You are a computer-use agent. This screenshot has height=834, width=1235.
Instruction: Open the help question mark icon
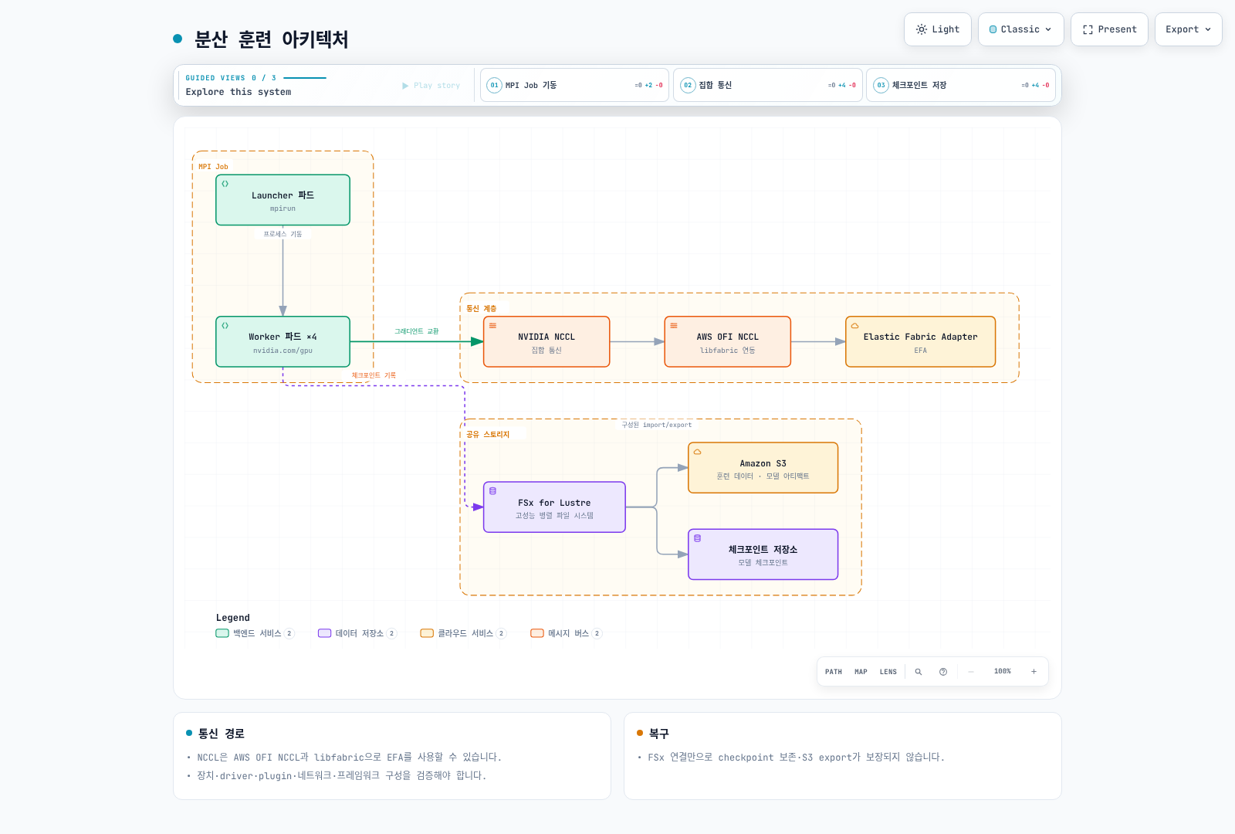(943, 672)
